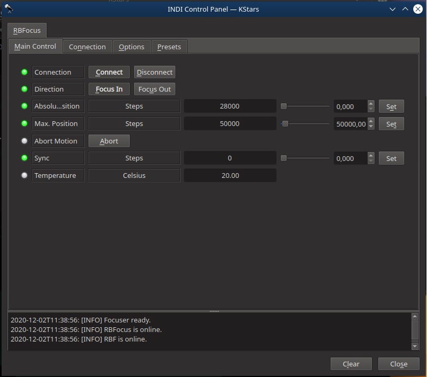Click the Disconnect button

[155, 72]
